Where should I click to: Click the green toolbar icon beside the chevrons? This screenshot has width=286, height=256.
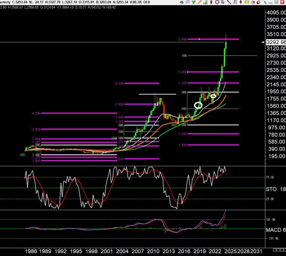coord(194,2)
